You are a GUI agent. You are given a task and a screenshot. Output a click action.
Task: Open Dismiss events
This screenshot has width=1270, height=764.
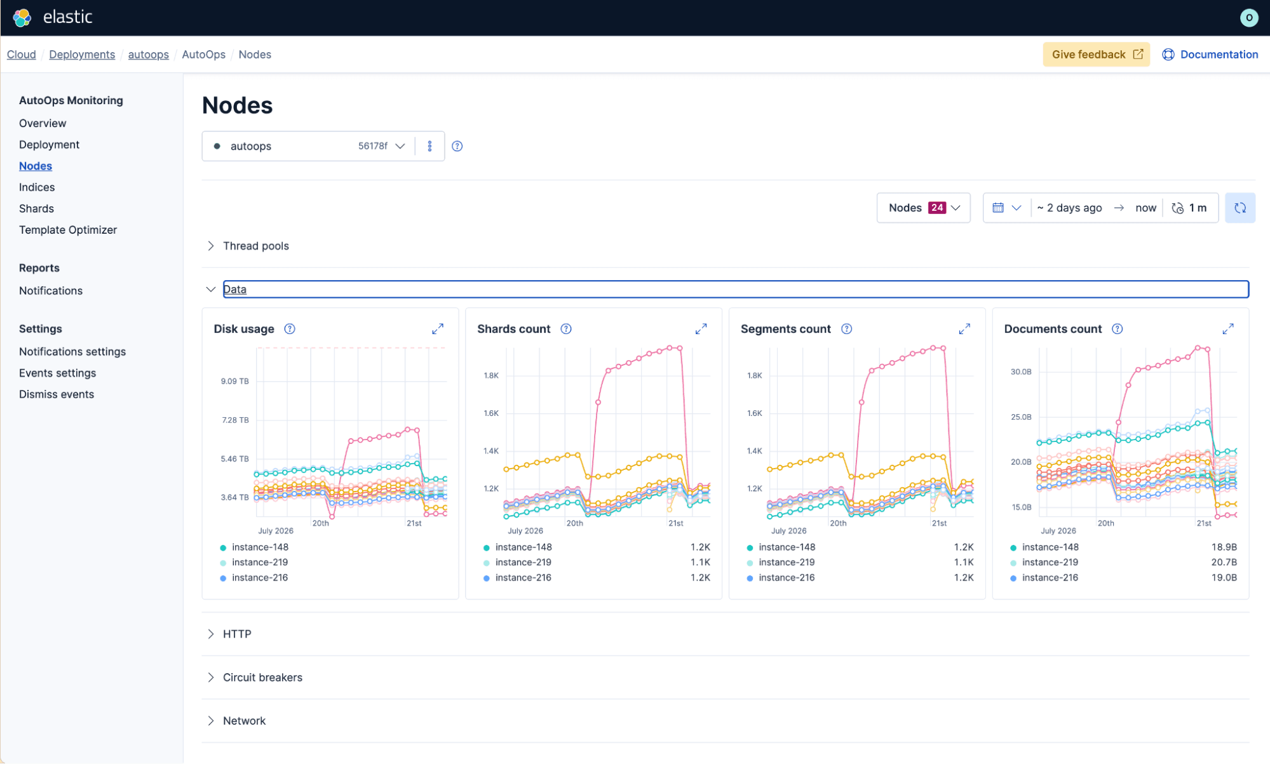(x=57, y=394)
